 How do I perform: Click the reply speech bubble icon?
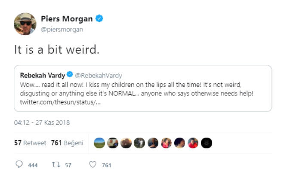19,164
